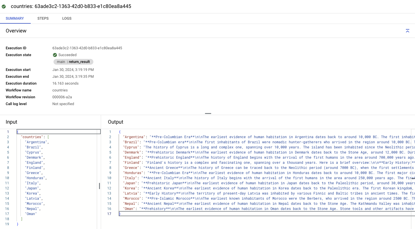Click the green success checkmark beside the title
Viewport: 415px width, 229px height.
(4, 6)
